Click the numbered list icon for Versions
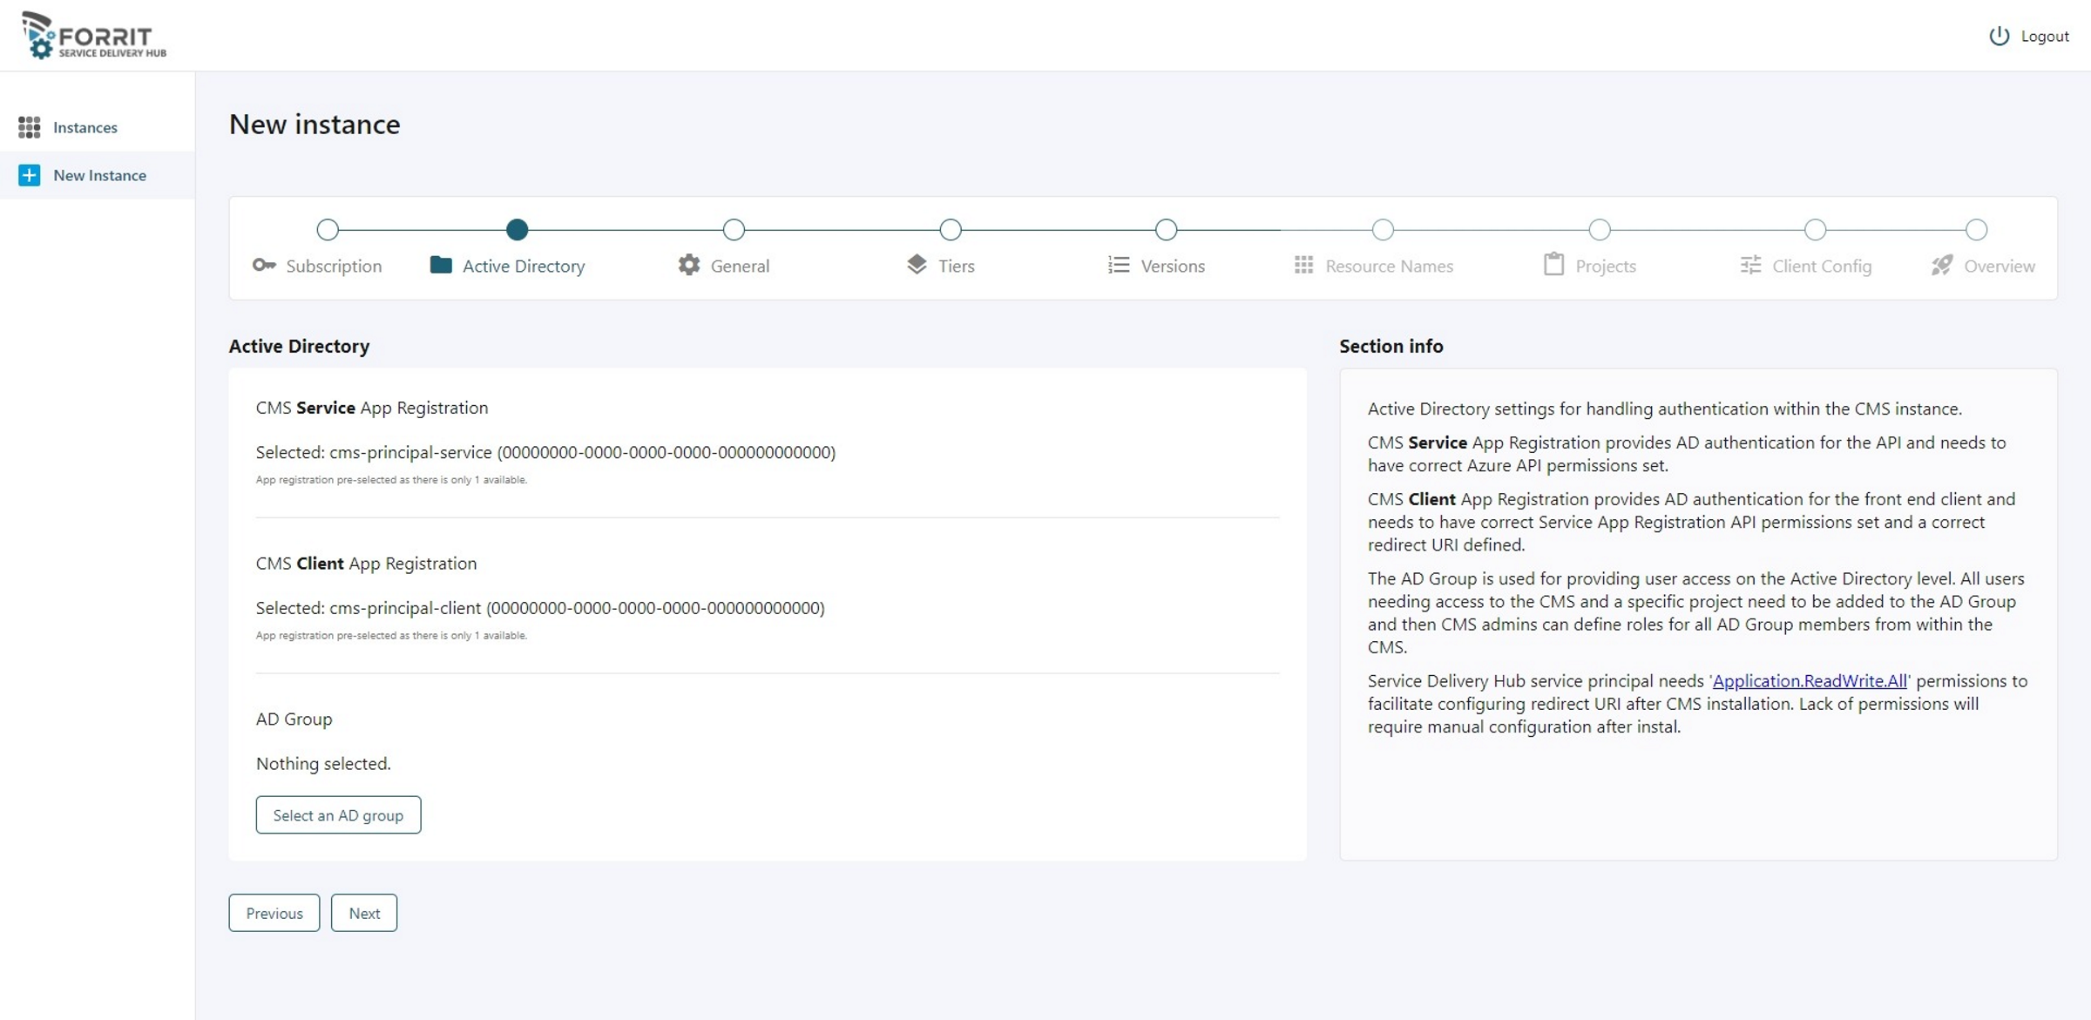 click(x=1119, y=265)
